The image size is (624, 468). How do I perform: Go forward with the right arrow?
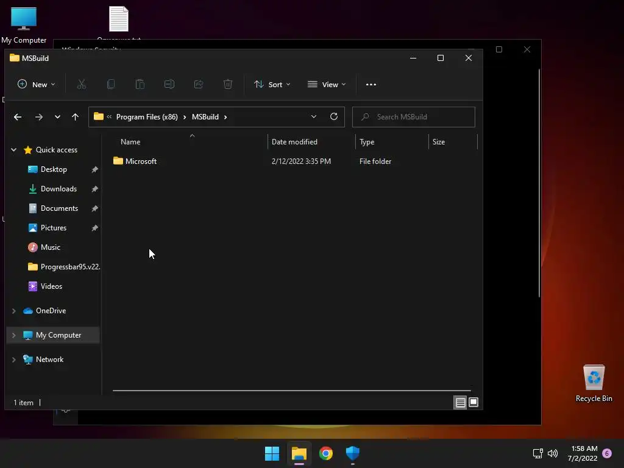click(x=38, y=116)
